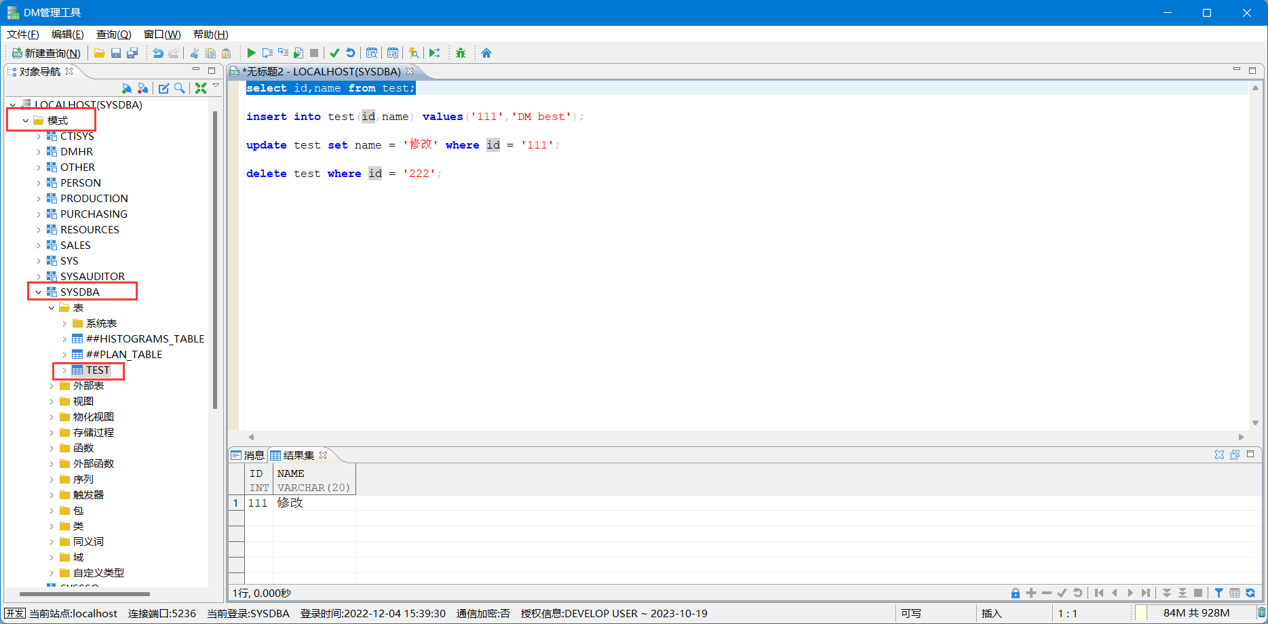Toggle the result set edit lock
Image resolution: width=1268 pixels, height=624 pixels.
[x=1016, y=593]
